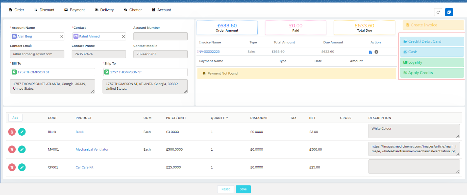Delete the Mechanical Ventilator row
467x195 pixels.
pyautogui.click(x=12, y=149)
